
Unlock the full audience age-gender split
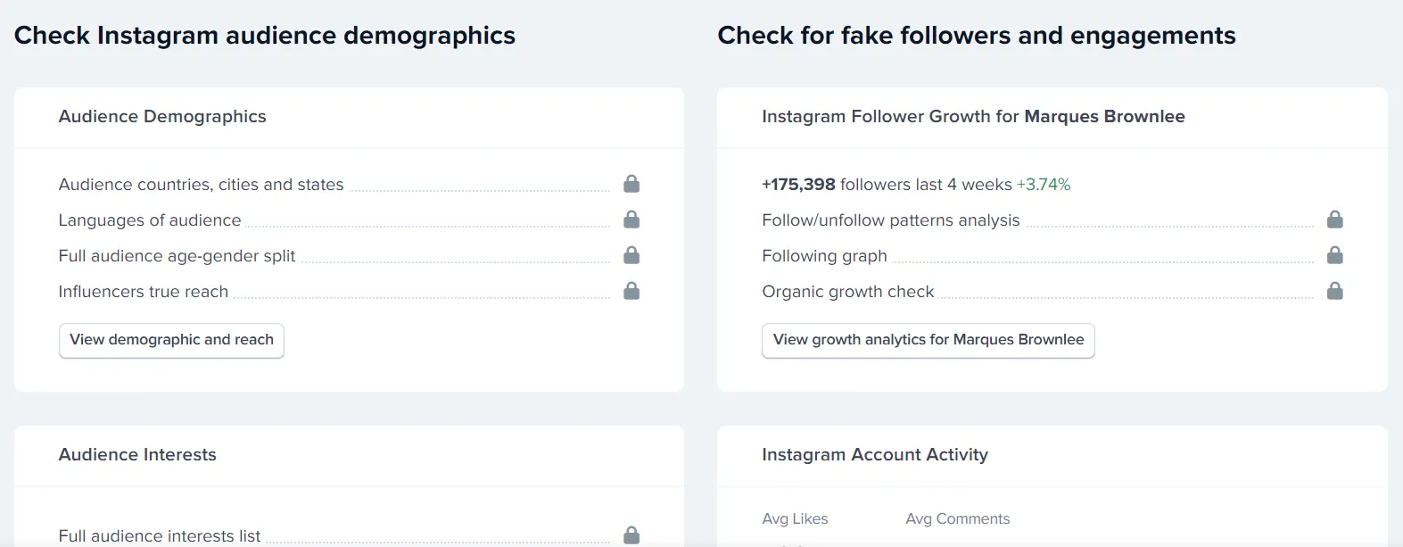631,255
